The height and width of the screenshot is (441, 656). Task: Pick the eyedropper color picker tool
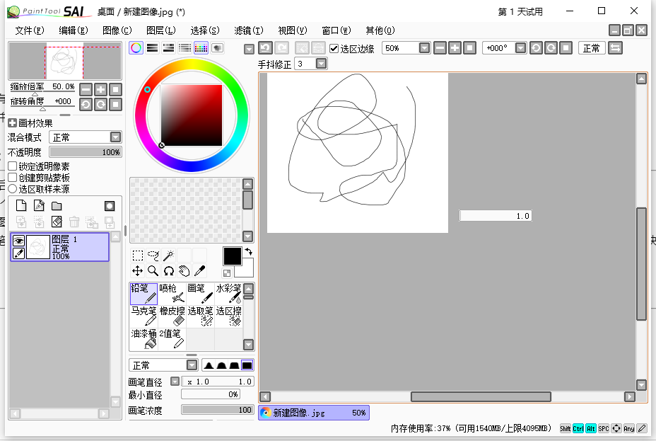pos(199,271)
